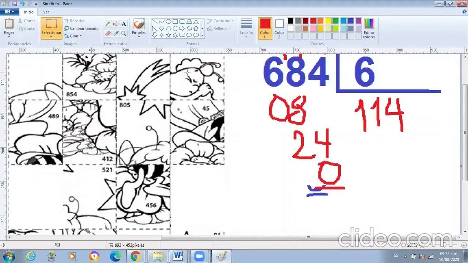This screenshot has height=263, width=468.
Task: Switch to the Ver ribbon tab
Action: [x=46, y=12]
